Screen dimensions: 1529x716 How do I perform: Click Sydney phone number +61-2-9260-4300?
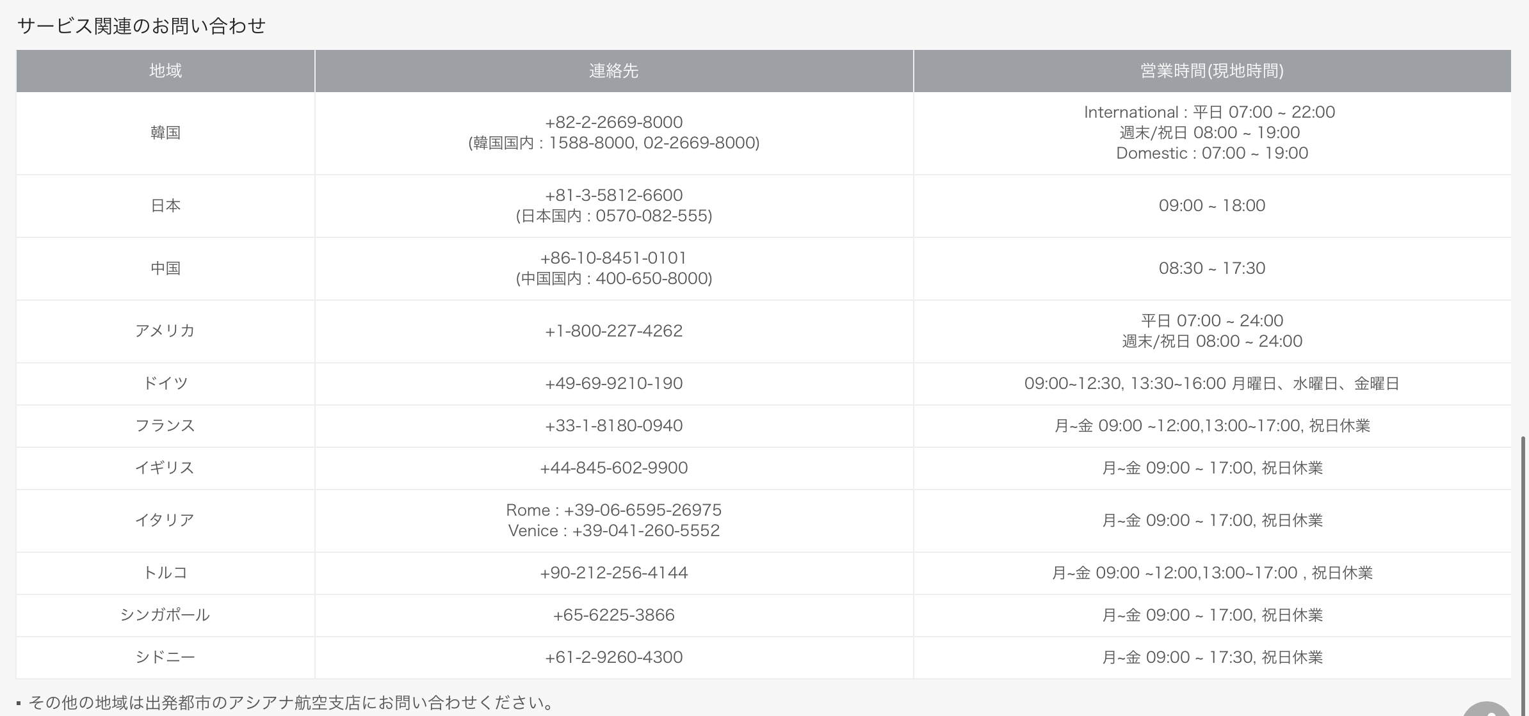[613, 657]
